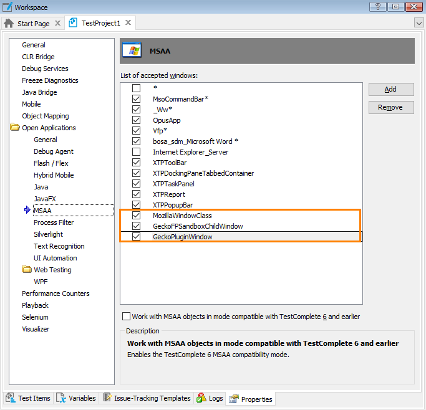The height and width of the screenshot is (410, 426).
Task: Uncheck the _Ww* checkbox
Action: pos(137,109)
